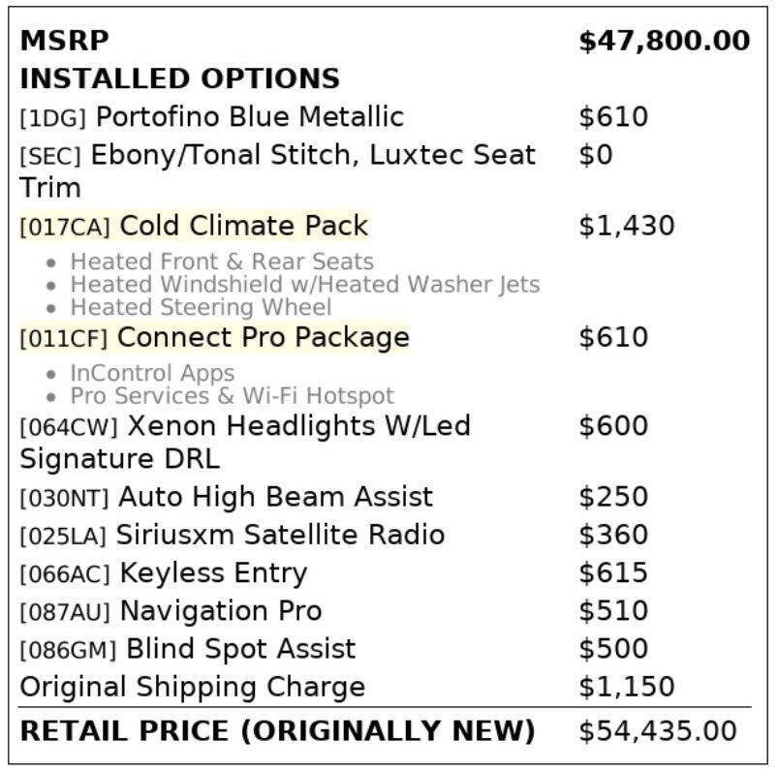
Task: Select the Xenon Headlights W/Led Signature DRL option
Action: coord(245,442)
